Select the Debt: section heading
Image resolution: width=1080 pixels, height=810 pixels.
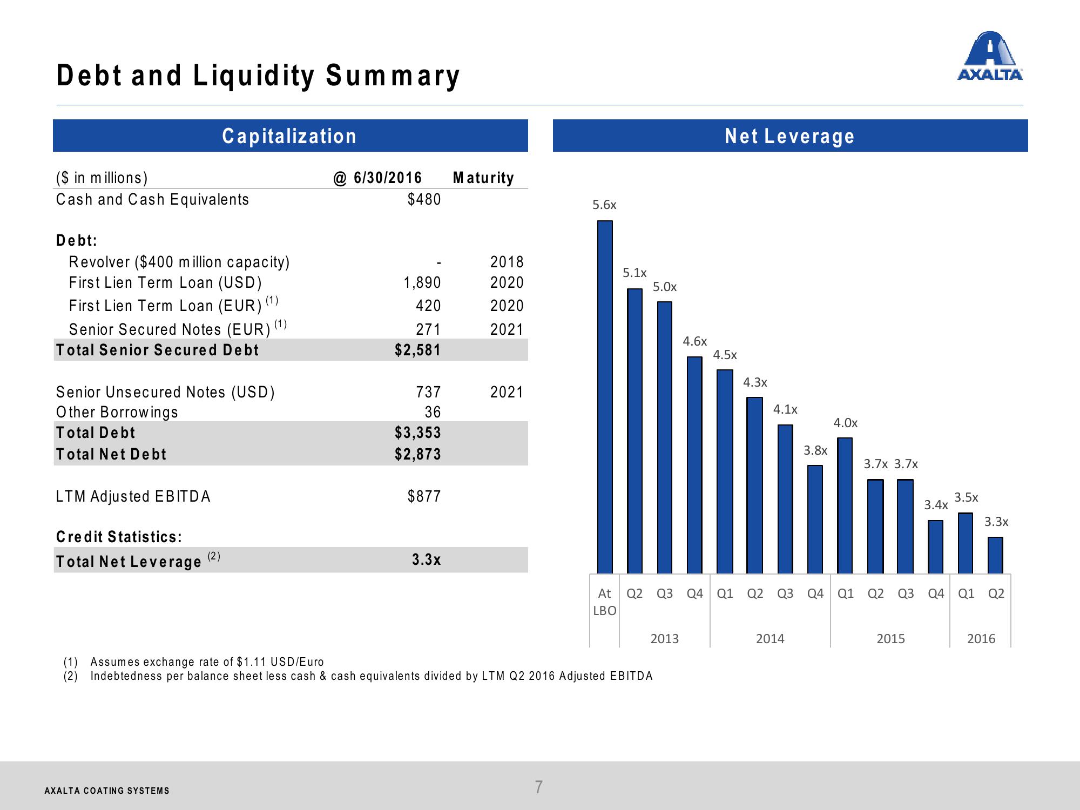coord(77,240)
